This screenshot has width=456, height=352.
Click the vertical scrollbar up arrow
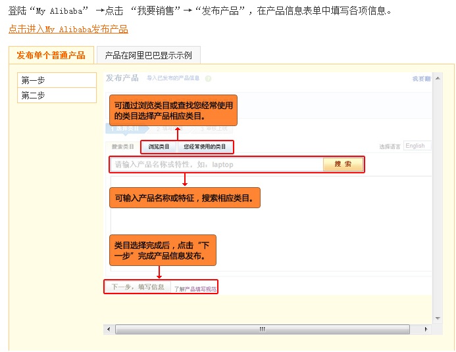[438, 78]
